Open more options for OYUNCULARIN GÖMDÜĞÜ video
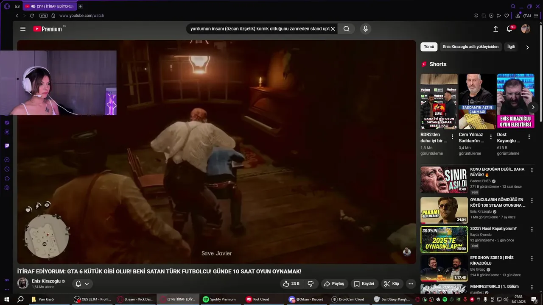543x305 pixels. click(532, 200)
